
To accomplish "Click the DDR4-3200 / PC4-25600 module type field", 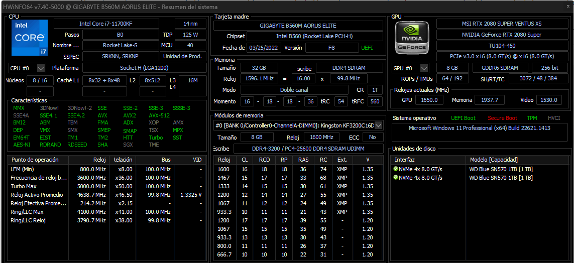I will pos(308,149).
